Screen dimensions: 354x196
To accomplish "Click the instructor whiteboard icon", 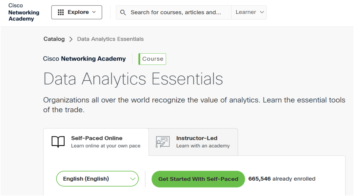I will tap(163, 142).
